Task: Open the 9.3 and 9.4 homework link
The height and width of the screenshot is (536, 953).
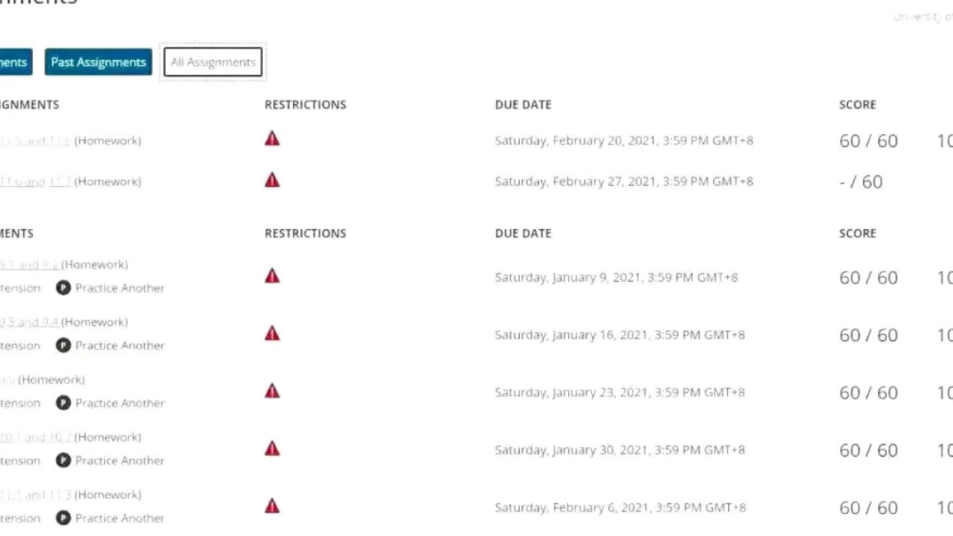Action: (x=29, y=323)
